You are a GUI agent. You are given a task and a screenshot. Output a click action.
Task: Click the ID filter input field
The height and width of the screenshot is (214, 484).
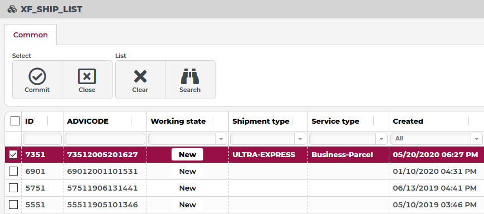[x=42, y=139]
